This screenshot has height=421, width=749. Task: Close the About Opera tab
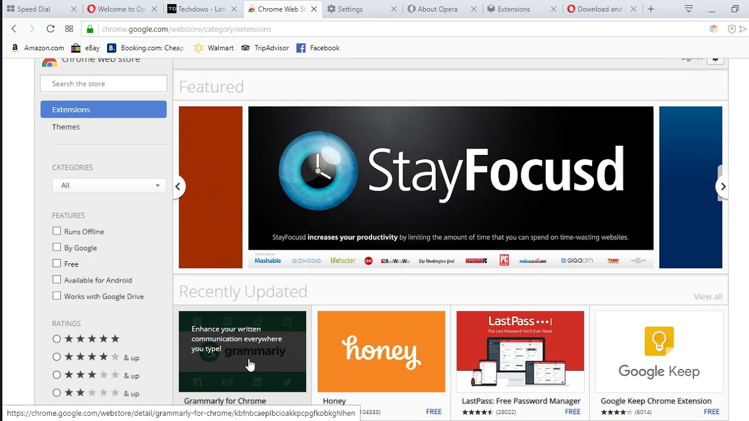coord(473,9)
